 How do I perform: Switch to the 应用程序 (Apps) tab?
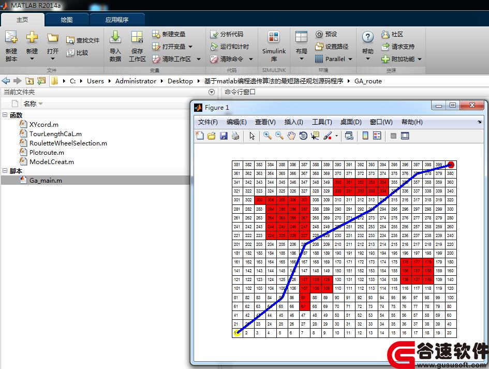pyautogui.click(x=117, y=20)
